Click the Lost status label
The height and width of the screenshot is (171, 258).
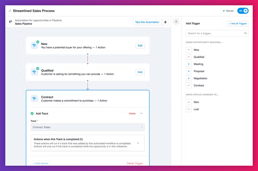click(196, 109)
